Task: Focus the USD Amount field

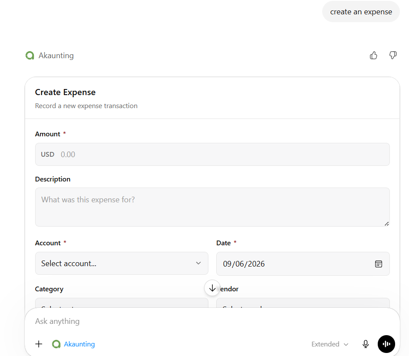Action: click(x=212, y=155)
